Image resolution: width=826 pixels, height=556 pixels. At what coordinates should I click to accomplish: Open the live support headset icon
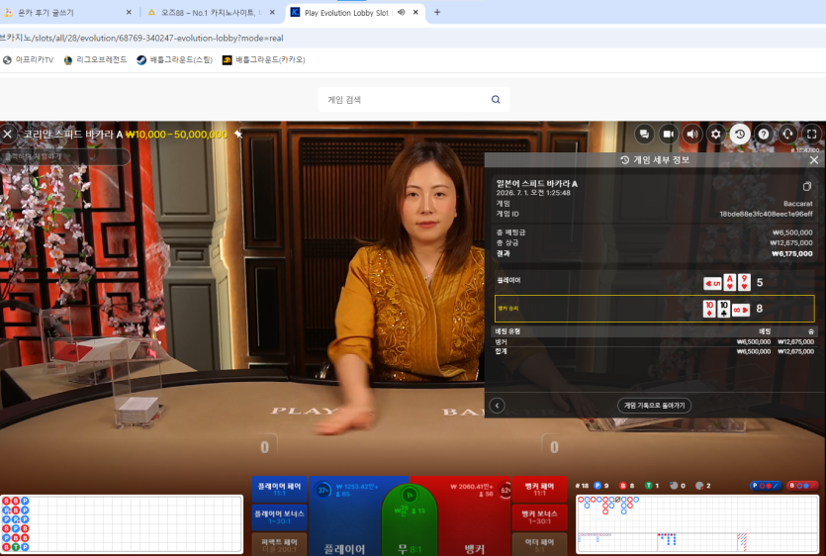point(787,135)
